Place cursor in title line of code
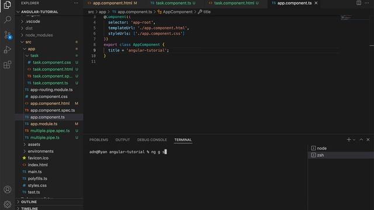374x210 pixels. [x=138, y=50]
